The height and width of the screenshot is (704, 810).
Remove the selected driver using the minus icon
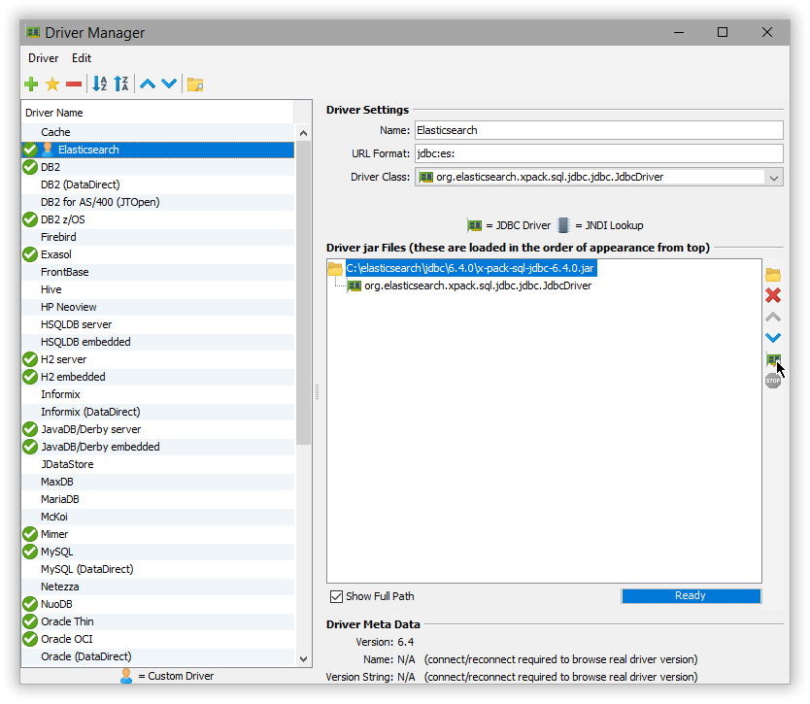click(x=73, y=84)
